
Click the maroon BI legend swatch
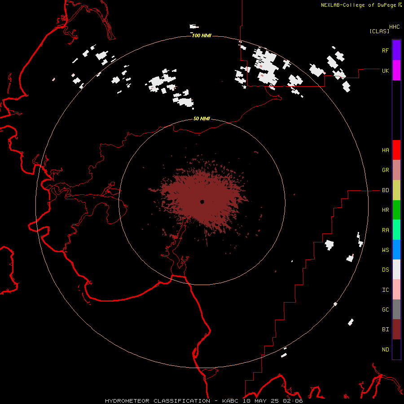coord(396,329)
